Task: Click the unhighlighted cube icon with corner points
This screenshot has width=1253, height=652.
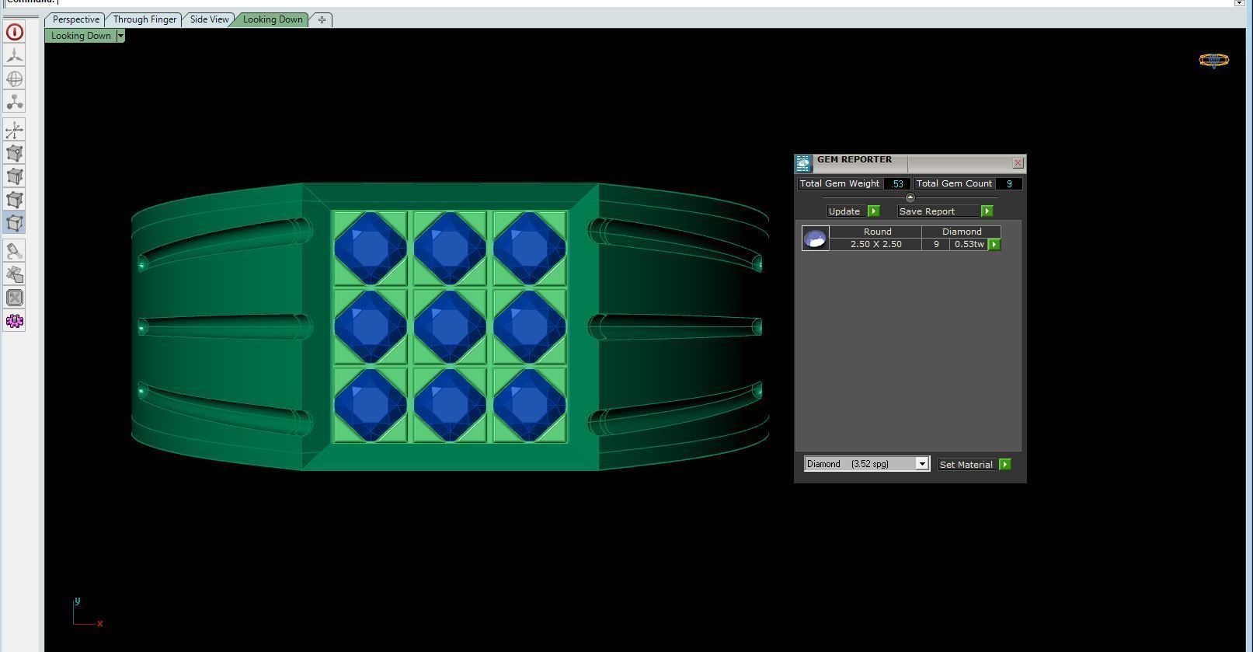Action: [x=14, y=200]
